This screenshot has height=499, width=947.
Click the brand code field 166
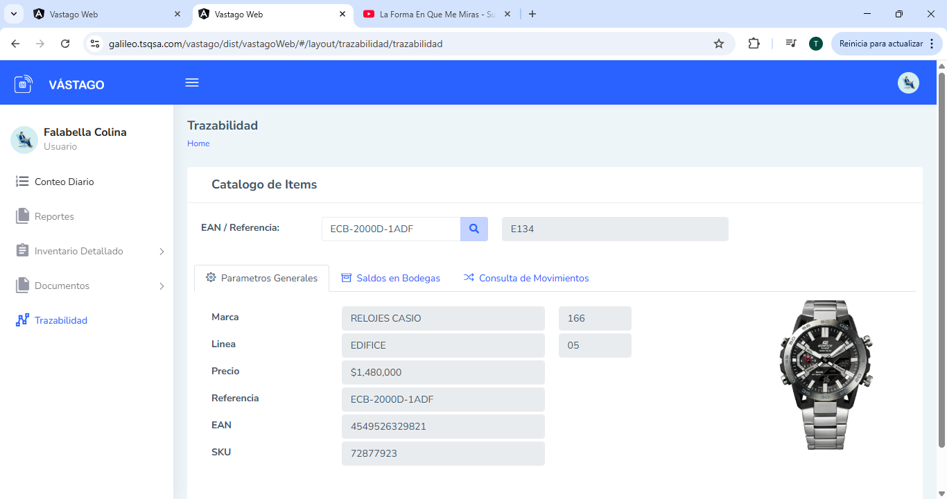[x=595, y=318]
